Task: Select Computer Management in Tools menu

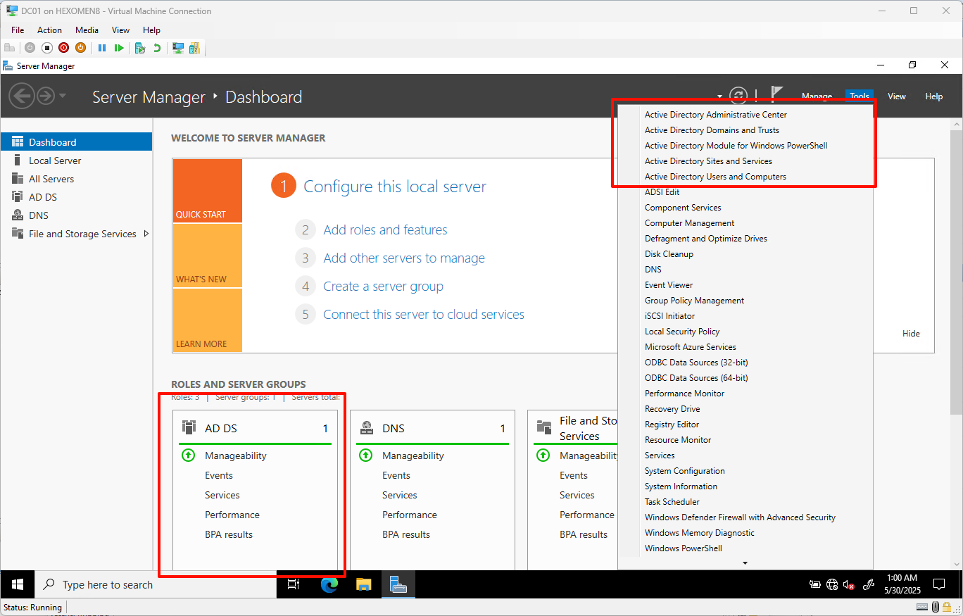Action: [x=690, y=223]
